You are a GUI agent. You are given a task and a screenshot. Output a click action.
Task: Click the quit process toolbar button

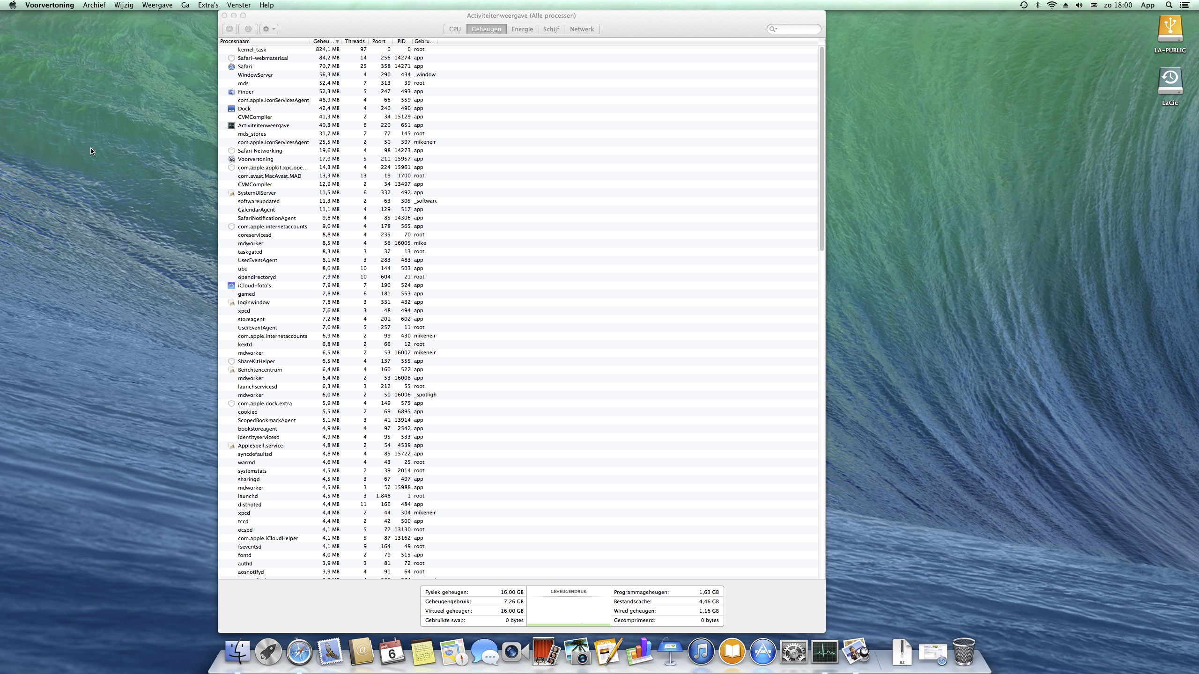point(229,29)
